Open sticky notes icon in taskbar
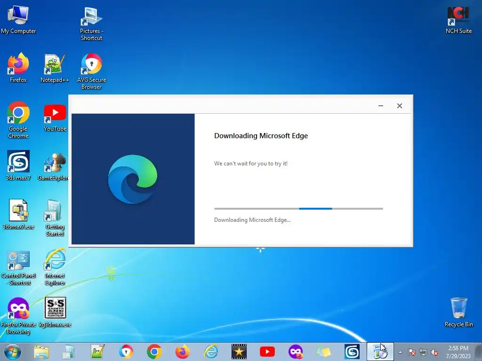 click(x=324, y=352)
